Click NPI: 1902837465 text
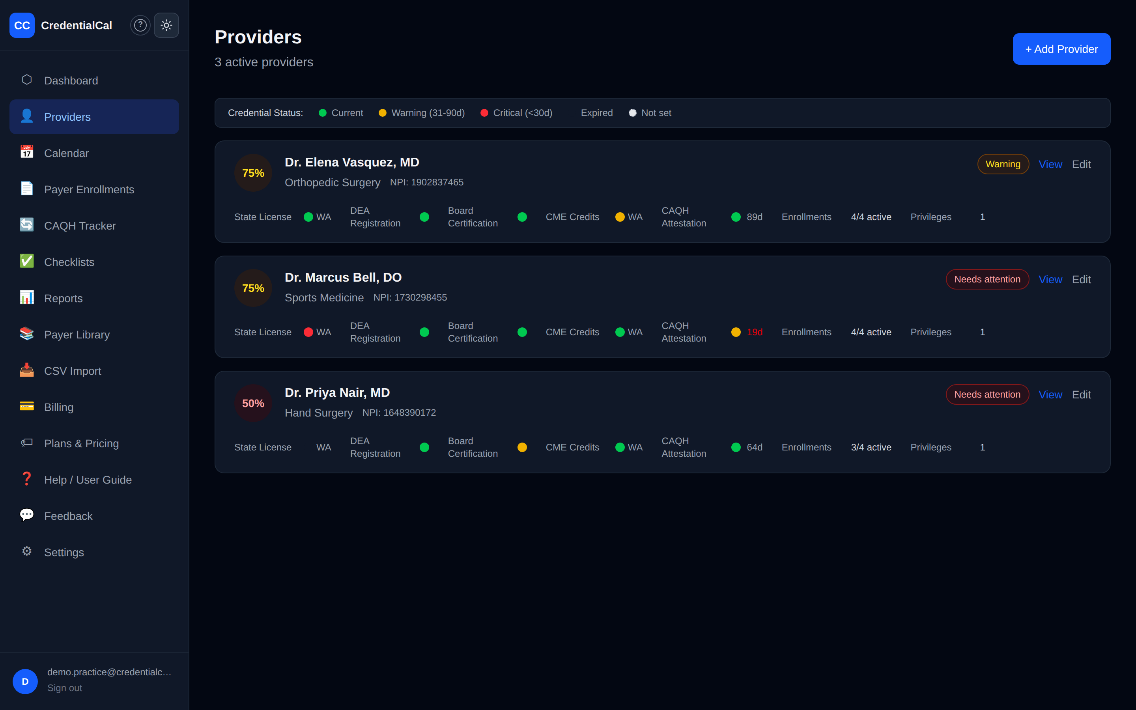The image size is (1136, 710). point(427,182)
